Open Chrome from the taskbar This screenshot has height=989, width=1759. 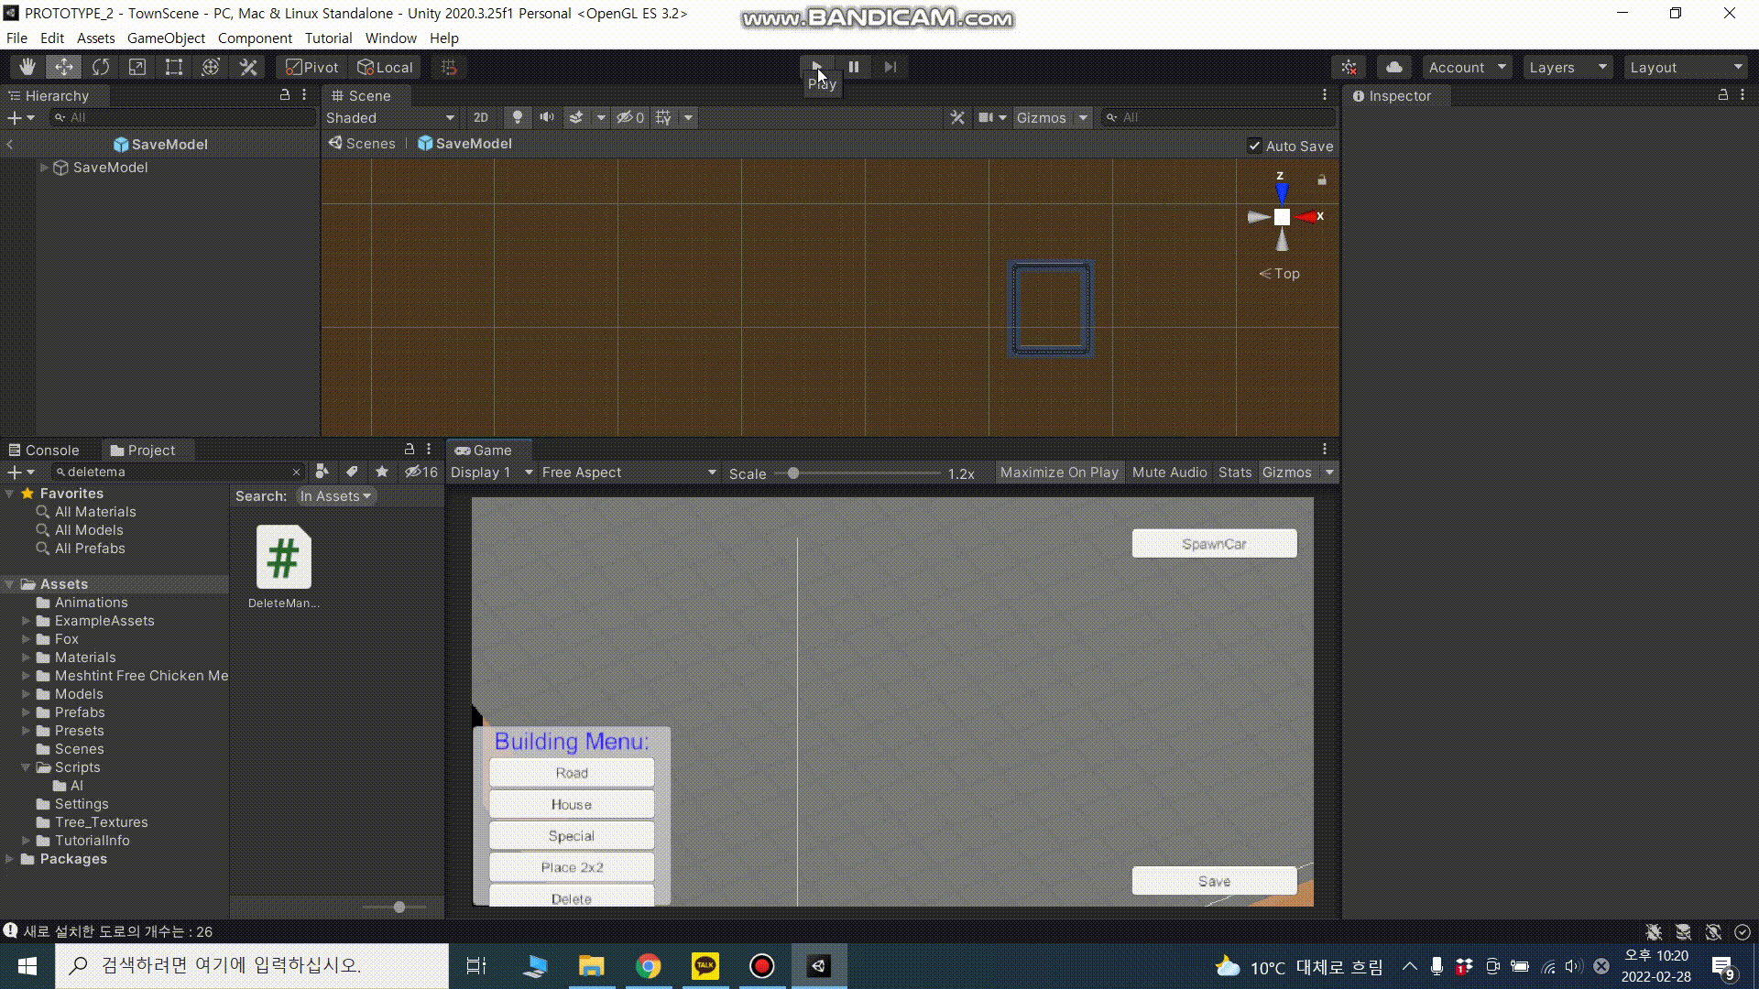click(x=649, y=966)
